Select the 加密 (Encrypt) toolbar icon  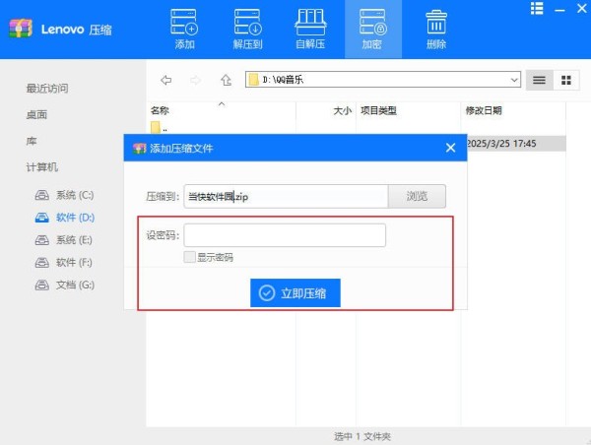[372, 29]
